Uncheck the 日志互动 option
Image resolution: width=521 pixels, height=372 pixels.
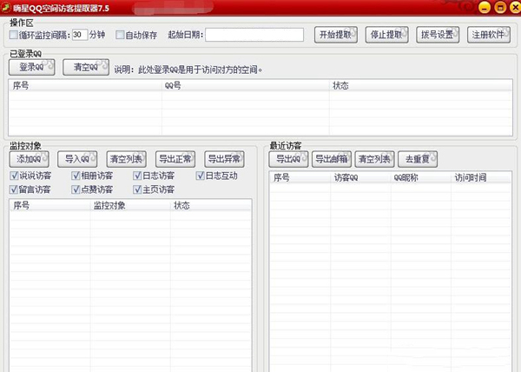tap(200, 176)
